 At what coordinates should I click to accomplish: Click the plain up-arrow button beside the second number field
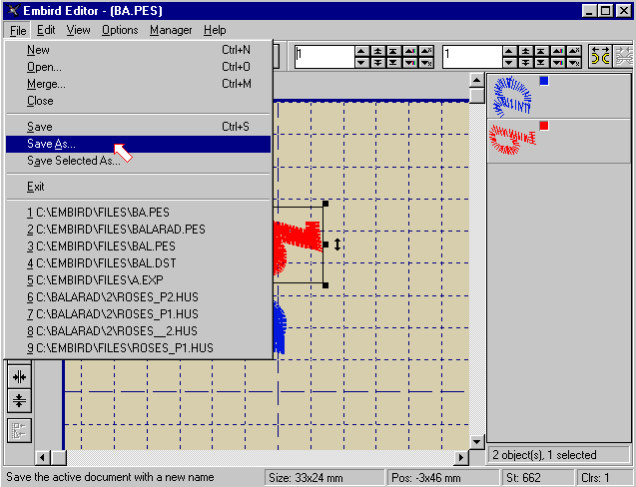(x=510, y=51)
